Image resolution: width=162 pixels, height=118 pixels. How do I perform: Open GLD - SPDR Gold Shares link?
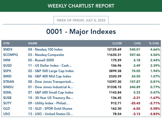[x=50, y=109]
